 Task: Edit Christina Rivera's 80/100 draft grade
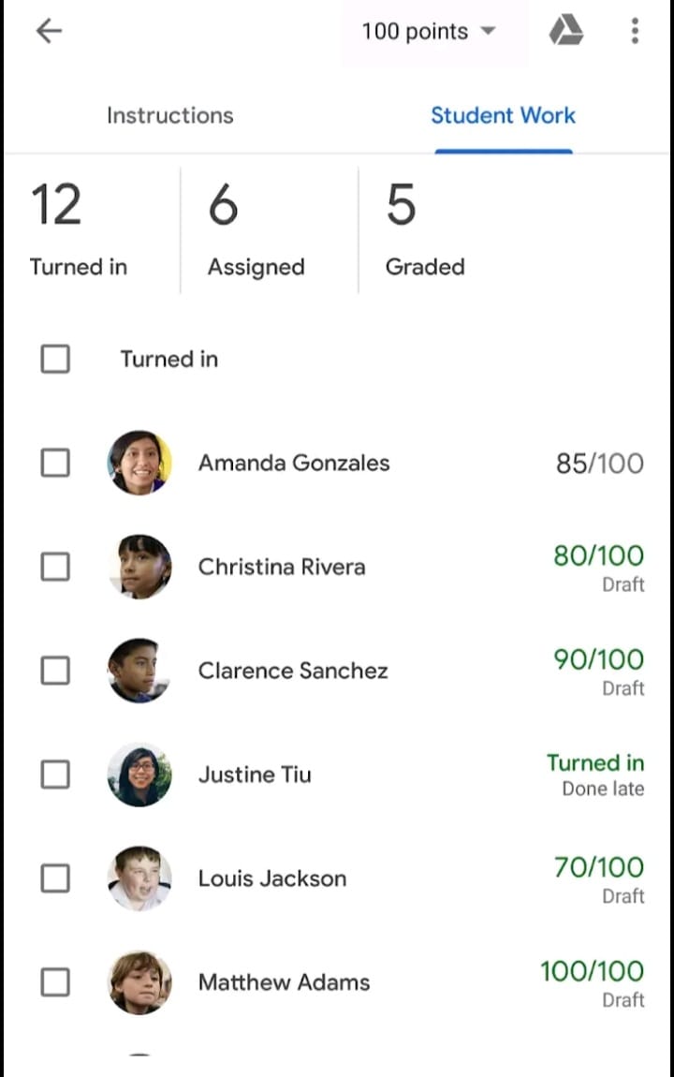coord(598,568)
